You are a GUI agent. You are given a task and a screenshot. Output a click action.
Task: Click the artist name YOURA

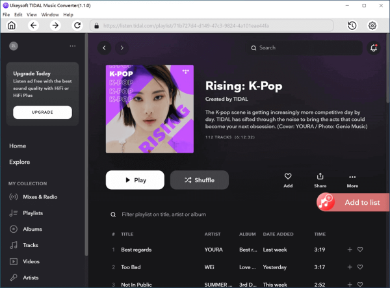213,250
